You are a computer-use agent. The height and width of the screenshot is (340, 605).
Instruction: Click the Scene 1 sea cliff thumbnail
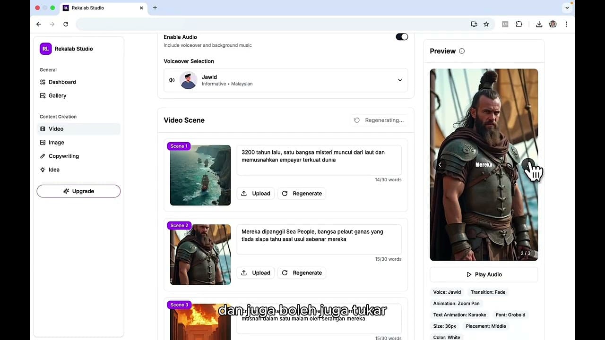coord(200,175)
